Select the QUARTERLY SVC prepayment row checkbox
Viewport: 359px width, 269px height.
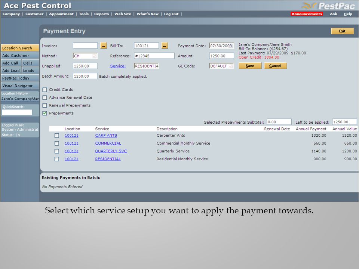56,151
